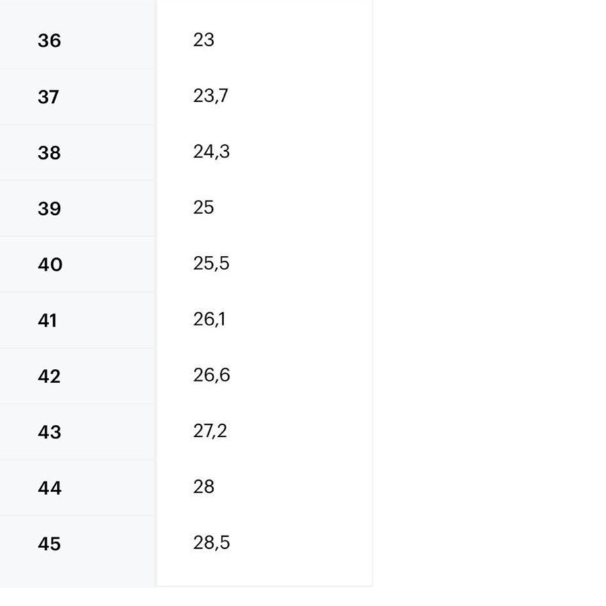Select size 39 in the size column
The height and width of the screenshot is (606, 606).
tap(49, 209)
